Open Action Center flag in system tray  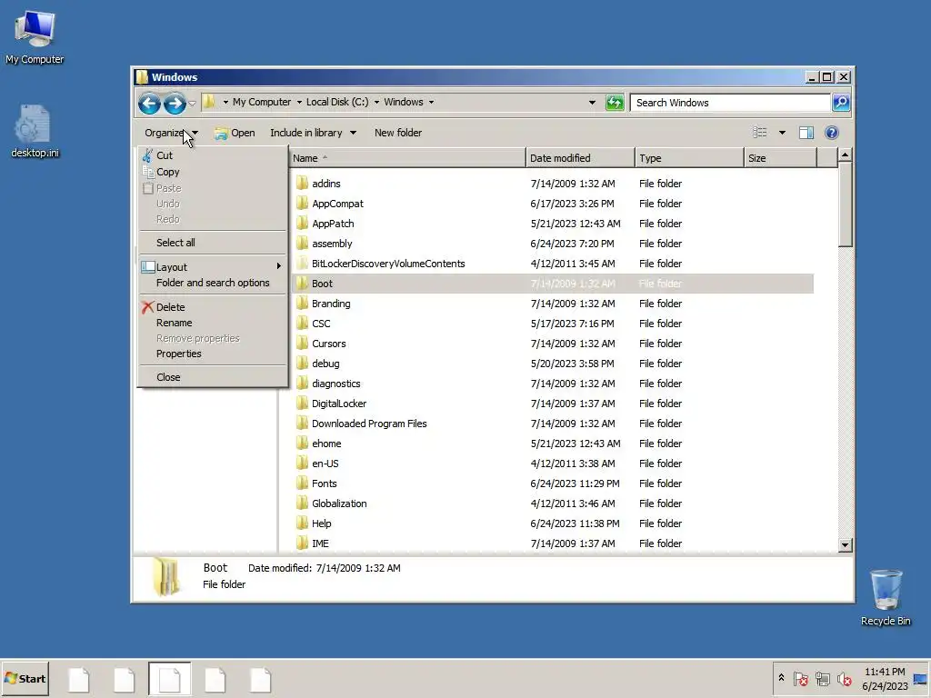[800, 678]
